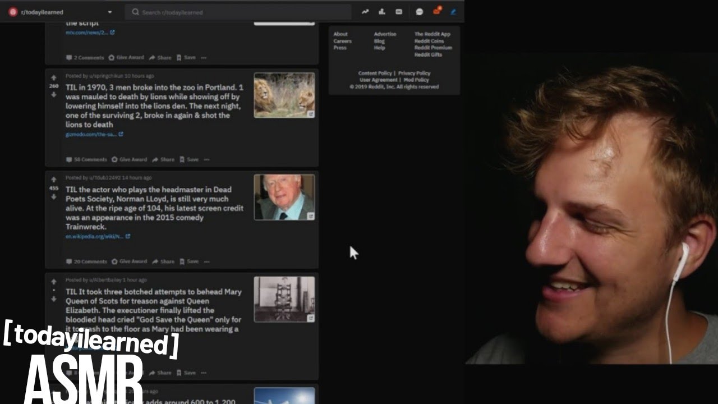This screenshot has width=718, height=404.
Task: Click the Help footer link
Action: (379, 48)
